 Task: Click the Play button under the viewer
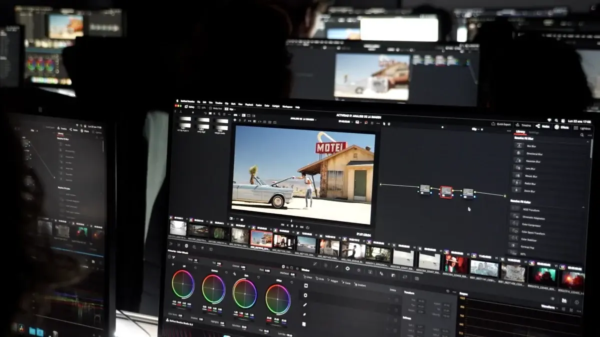(296, 226)
